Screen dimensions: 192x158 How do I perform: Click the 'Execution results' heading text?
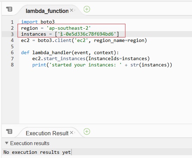coord(30,143)
